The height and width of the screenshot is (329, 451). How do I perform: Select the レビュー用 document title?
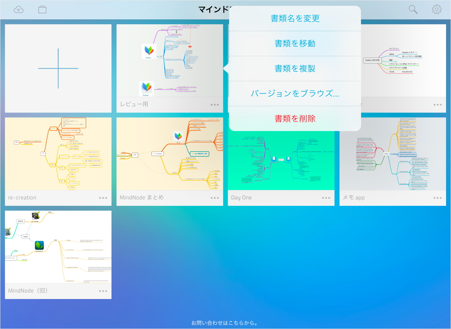click(x=134, y=104)
